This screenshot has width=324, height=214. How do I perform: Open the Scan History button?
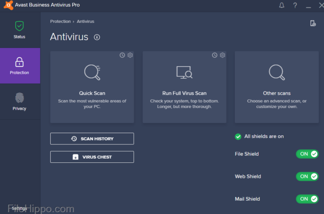[x=92, y=139]
